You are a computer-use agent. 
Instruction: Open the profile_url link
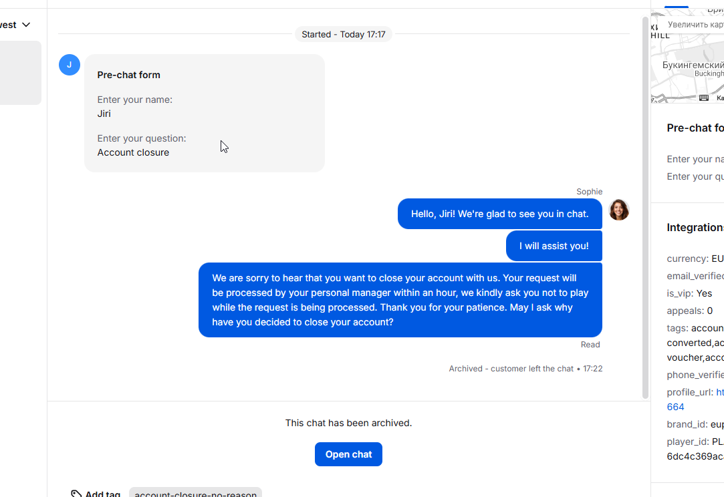[720, 392]
